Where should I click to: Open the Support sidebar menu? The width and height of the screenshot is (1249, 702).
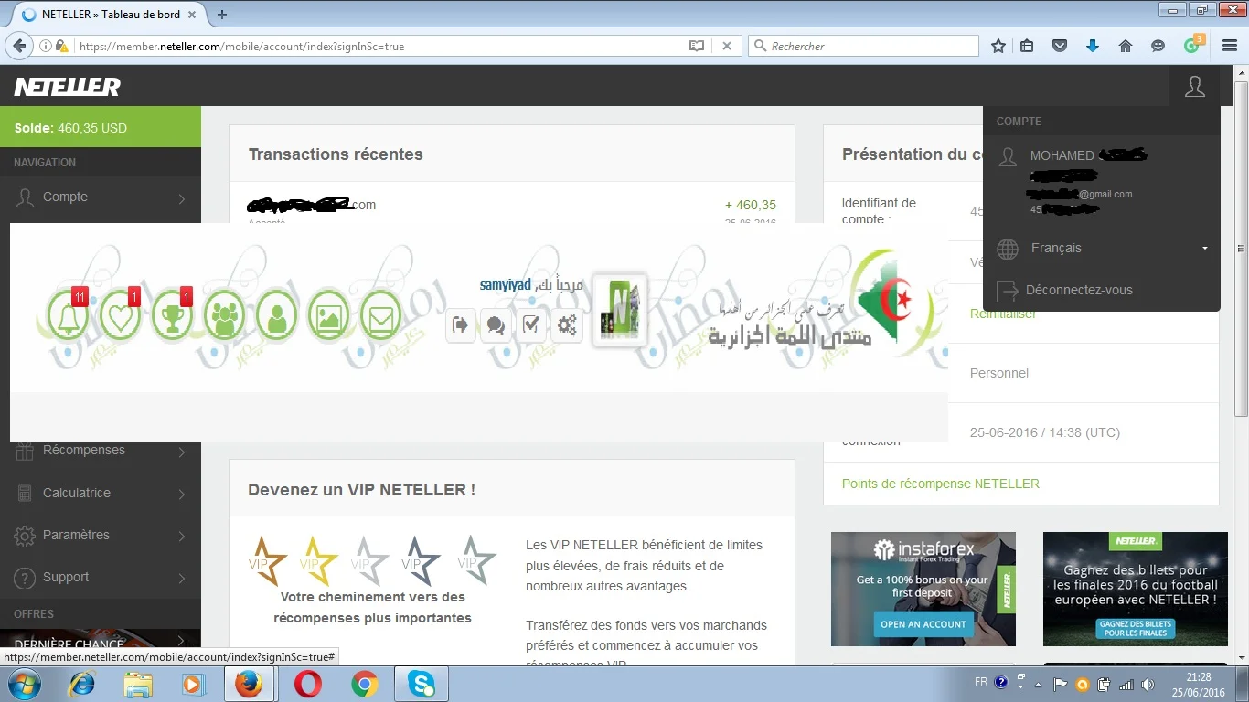[100, 577]
